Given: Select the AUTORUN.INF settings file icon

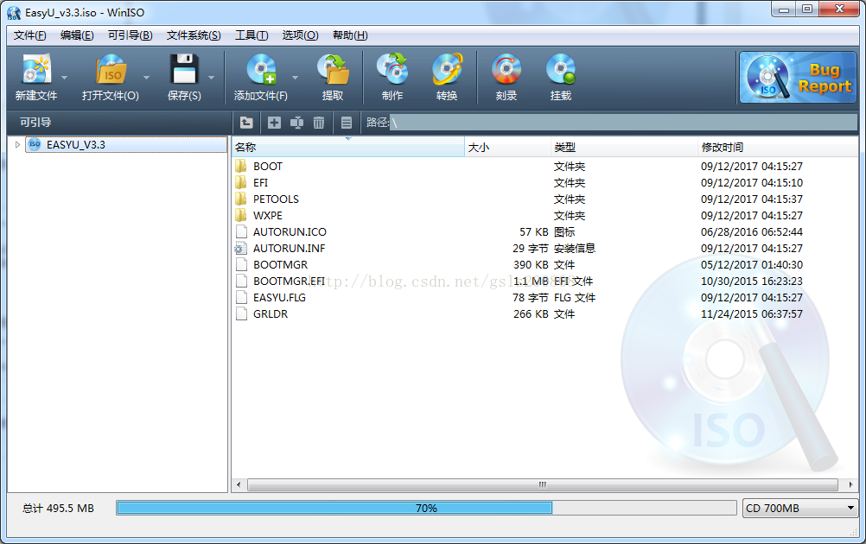Looking at the screenshot, I should [241, 249].
